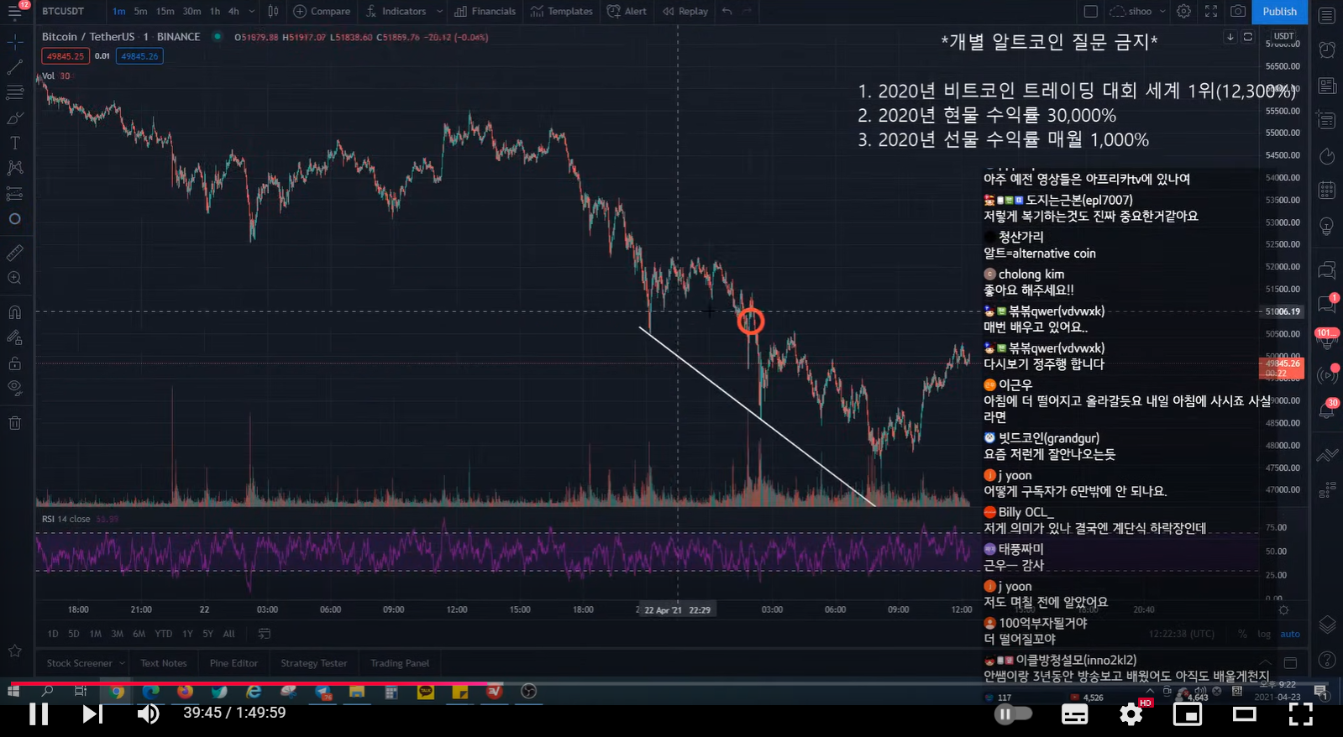Toggle auto price scale

(1290, 634)
